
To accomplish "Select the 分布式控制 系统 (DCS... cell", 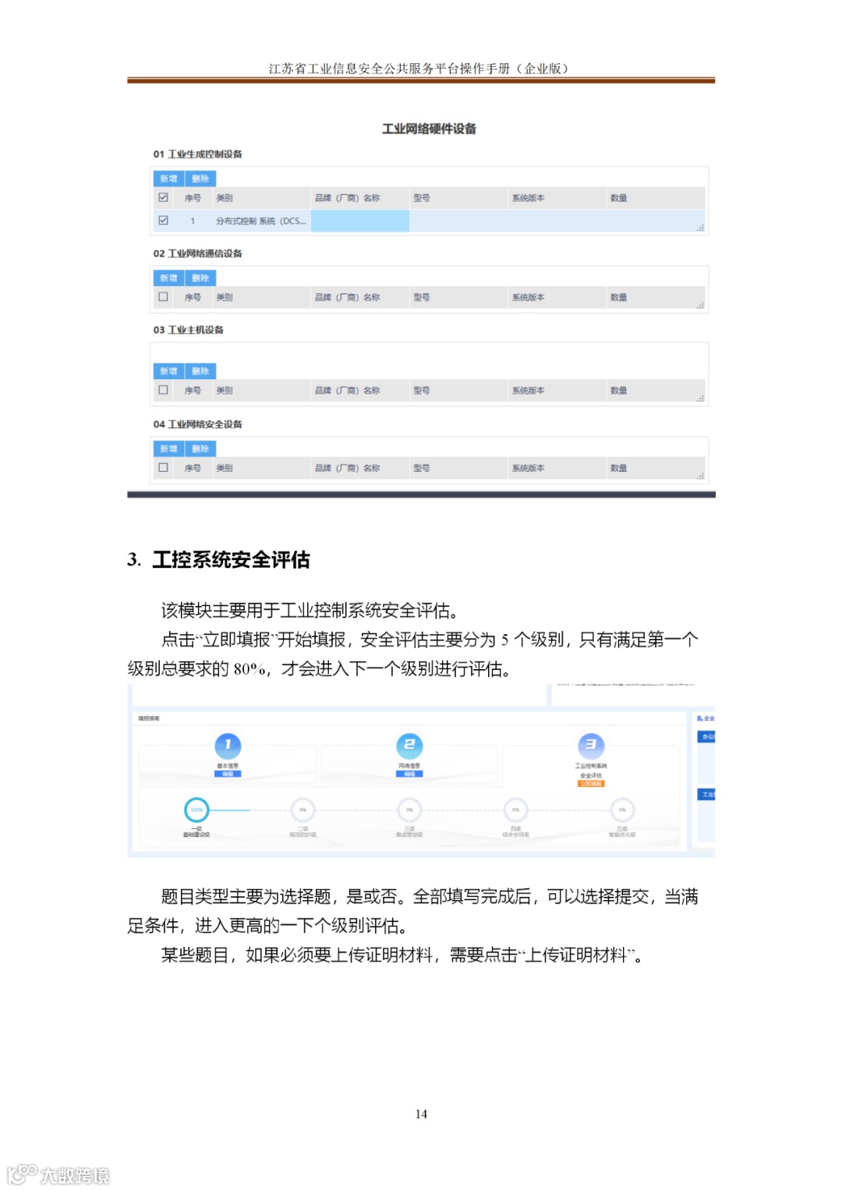I will [x=261, y=221].
